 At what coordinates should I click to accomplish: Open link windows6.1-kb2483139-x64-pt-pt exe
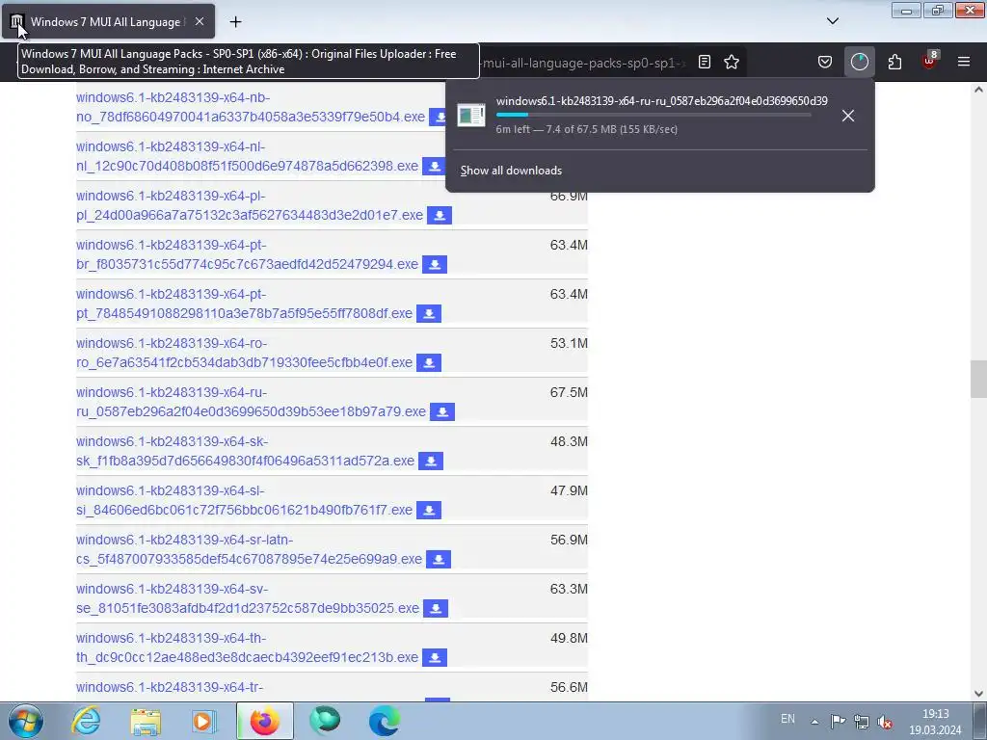coord(244,304)
